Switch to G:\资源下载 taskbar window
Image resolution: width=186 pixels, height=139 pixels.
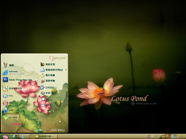[x=44, y=136]
